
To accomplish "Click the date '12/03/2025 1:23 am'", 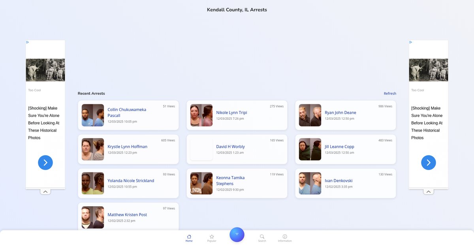I will coord(230,153).
